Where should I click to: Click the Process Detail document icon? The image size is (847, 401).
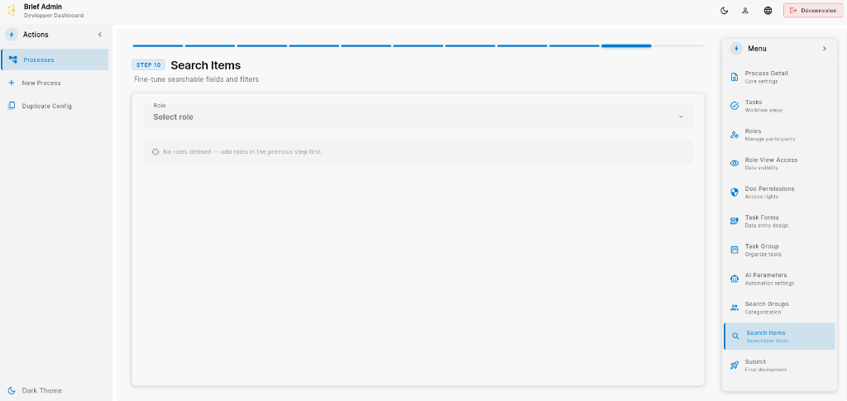735,77
